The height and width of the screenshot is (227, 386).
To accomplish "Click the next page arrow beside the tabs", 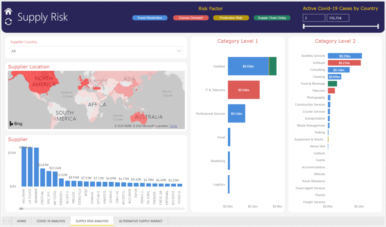I will (9, 221).
